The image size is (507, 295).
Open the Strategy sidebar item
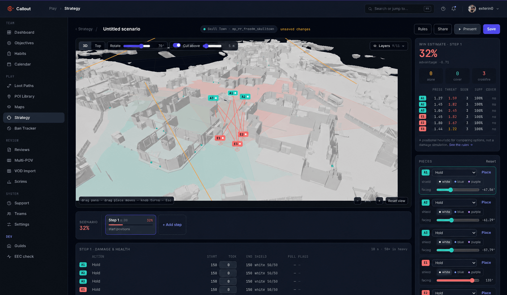pos(34,117)
